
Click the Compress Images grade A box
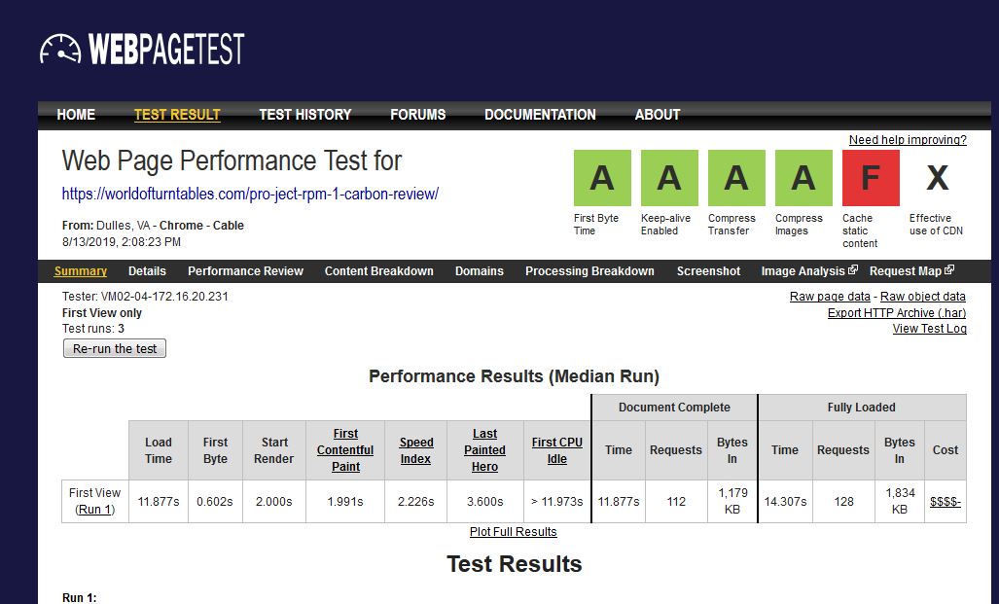coord(803,179)
